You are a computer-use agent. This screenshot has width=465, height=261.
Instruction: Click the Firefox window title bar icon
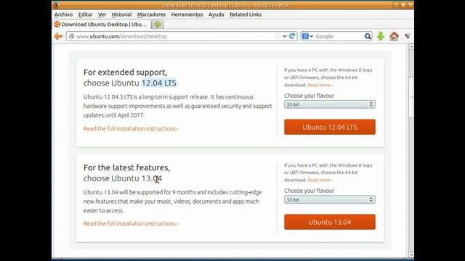(x=56, y=5)
